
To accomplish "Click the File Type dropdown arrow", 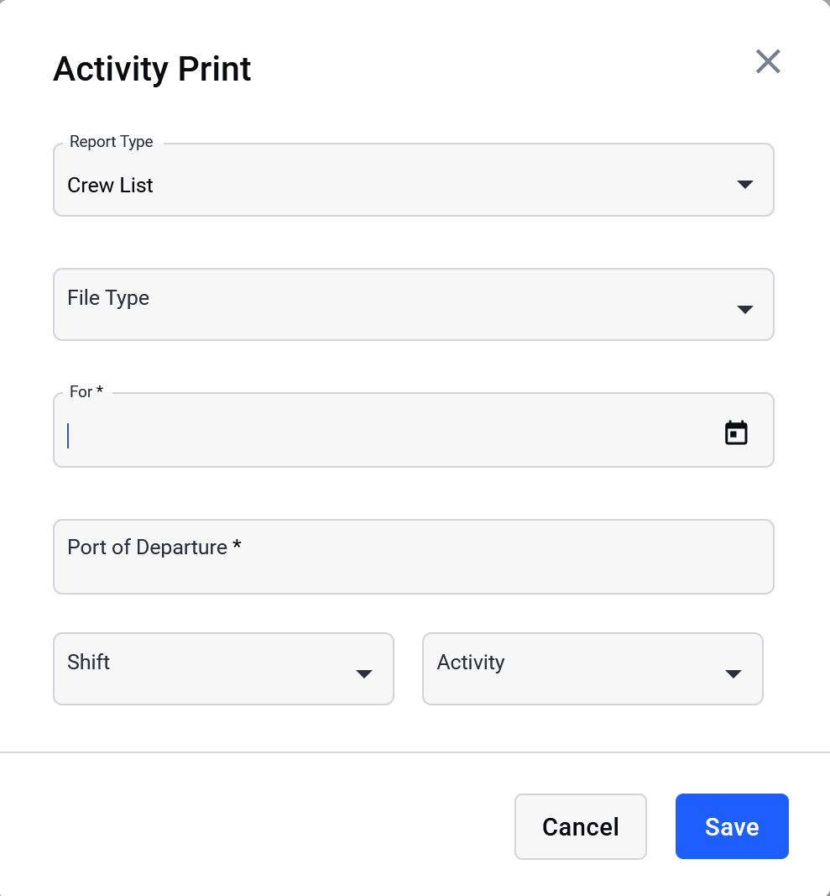I will click(745, 310).
